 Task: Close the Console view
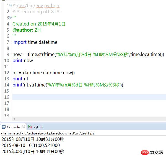click(x=23, y=127)
